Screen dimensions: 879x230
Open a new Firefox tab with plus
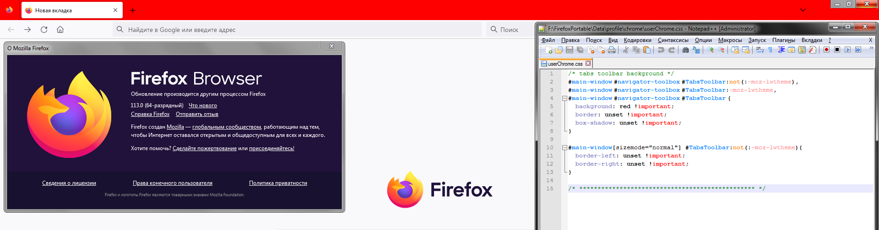tap(133, 10)
